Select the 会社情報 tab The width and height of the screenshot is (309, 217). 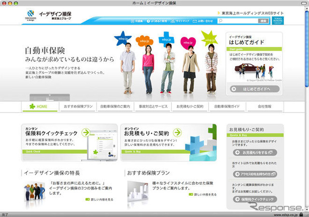coord(265,107)
